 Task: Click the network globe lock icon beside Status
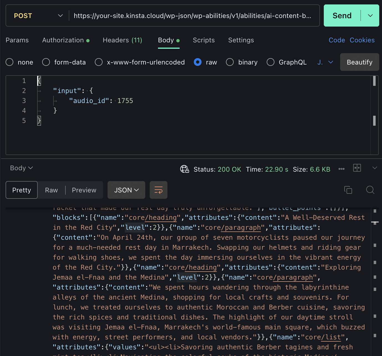click(185, 169)
